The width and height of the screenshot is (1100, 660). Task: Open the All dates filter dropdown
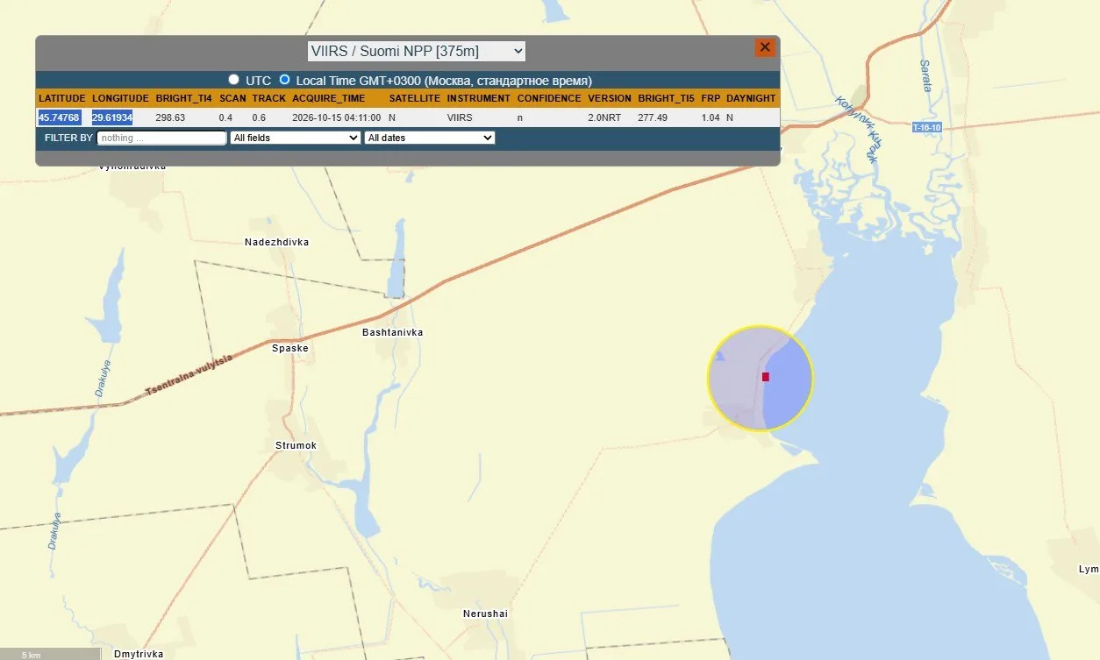point(430,138)
